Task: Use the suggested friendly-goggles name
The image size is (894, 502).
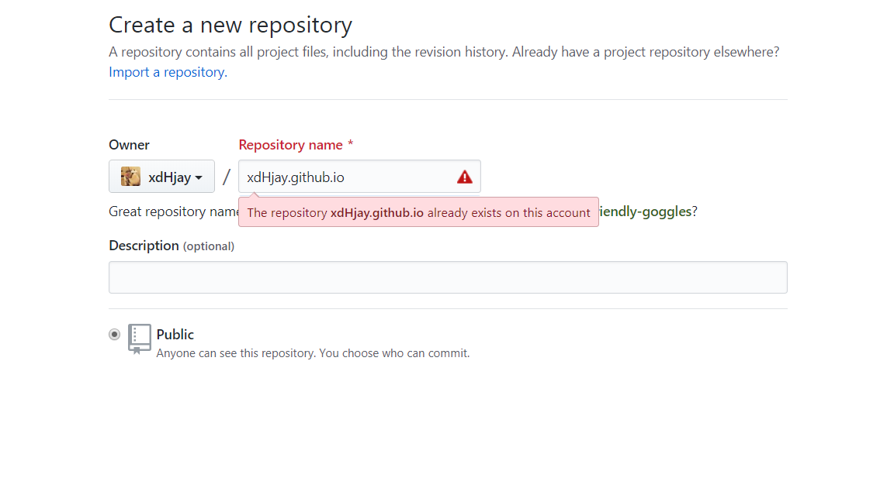Action: 644,211
